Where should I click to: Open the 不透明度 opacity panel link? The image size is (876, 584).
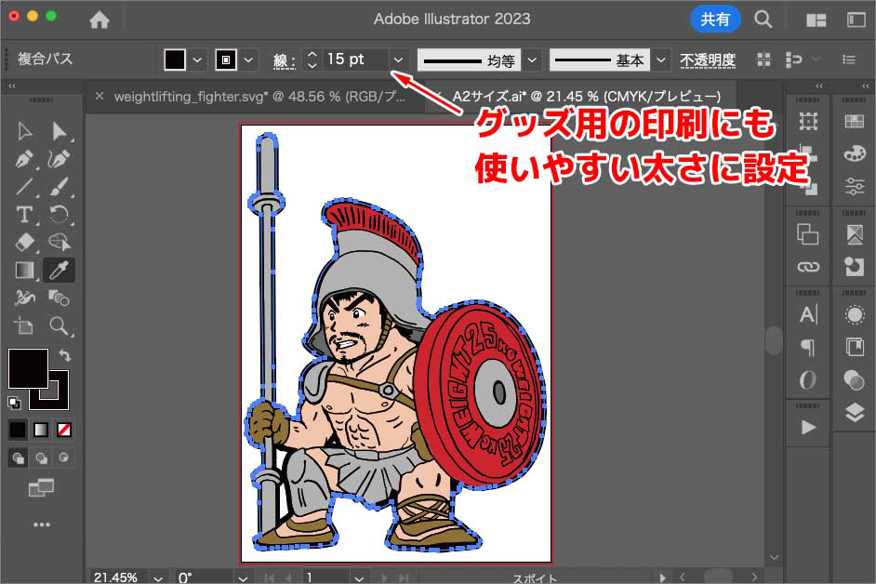(707, 60)
